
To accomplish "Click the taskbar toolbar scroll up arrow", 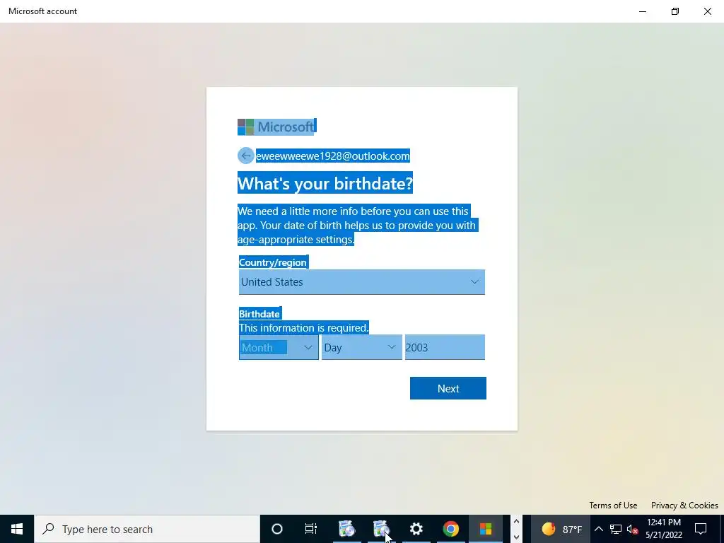I will coord(516,521).
